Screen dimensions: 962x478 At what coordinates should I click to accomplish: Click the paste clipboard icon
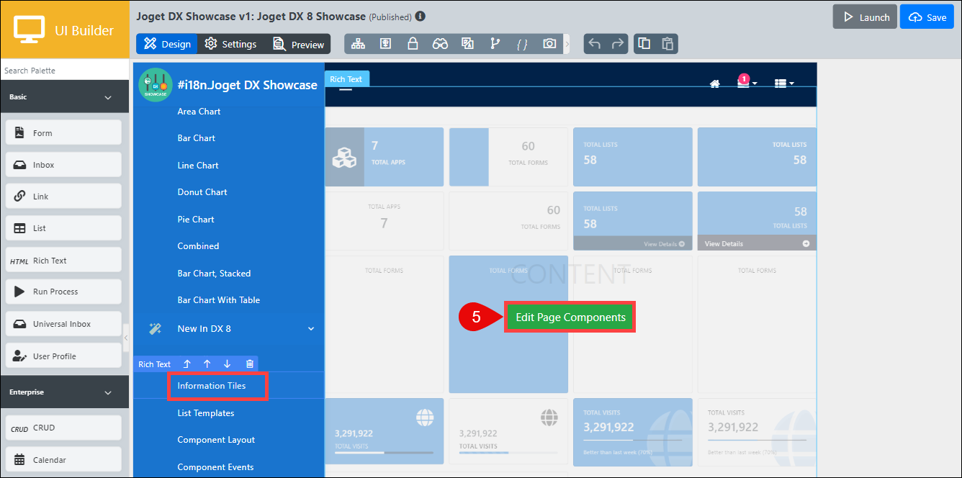[667, 44]
